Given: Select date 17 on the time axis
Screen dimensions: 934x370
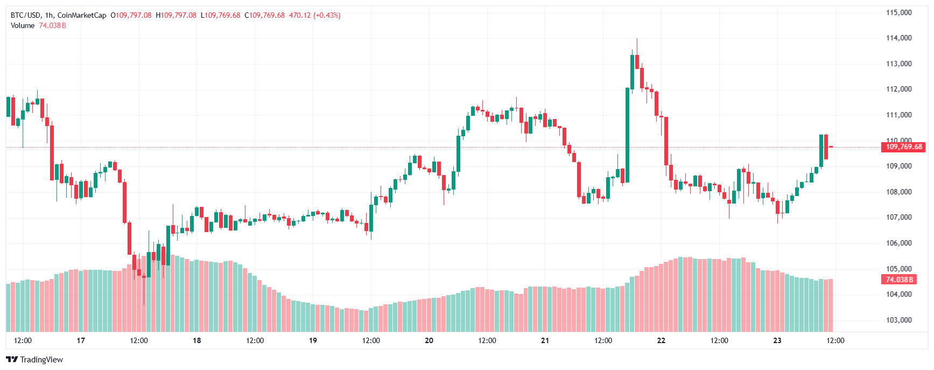Looking at the screenshot, I should coord(81,340).
